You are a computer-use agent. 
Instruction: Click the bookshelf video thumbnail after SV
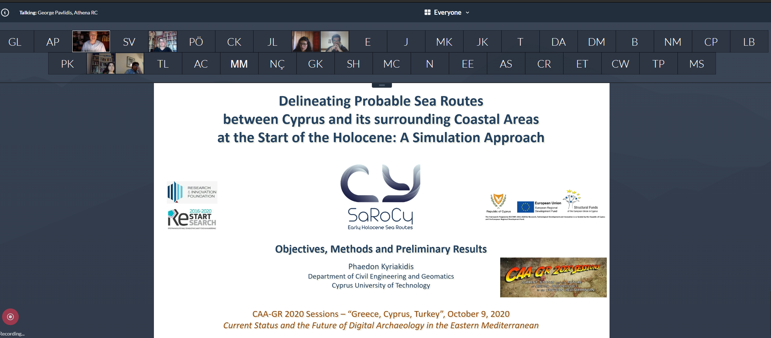point(163,41)
